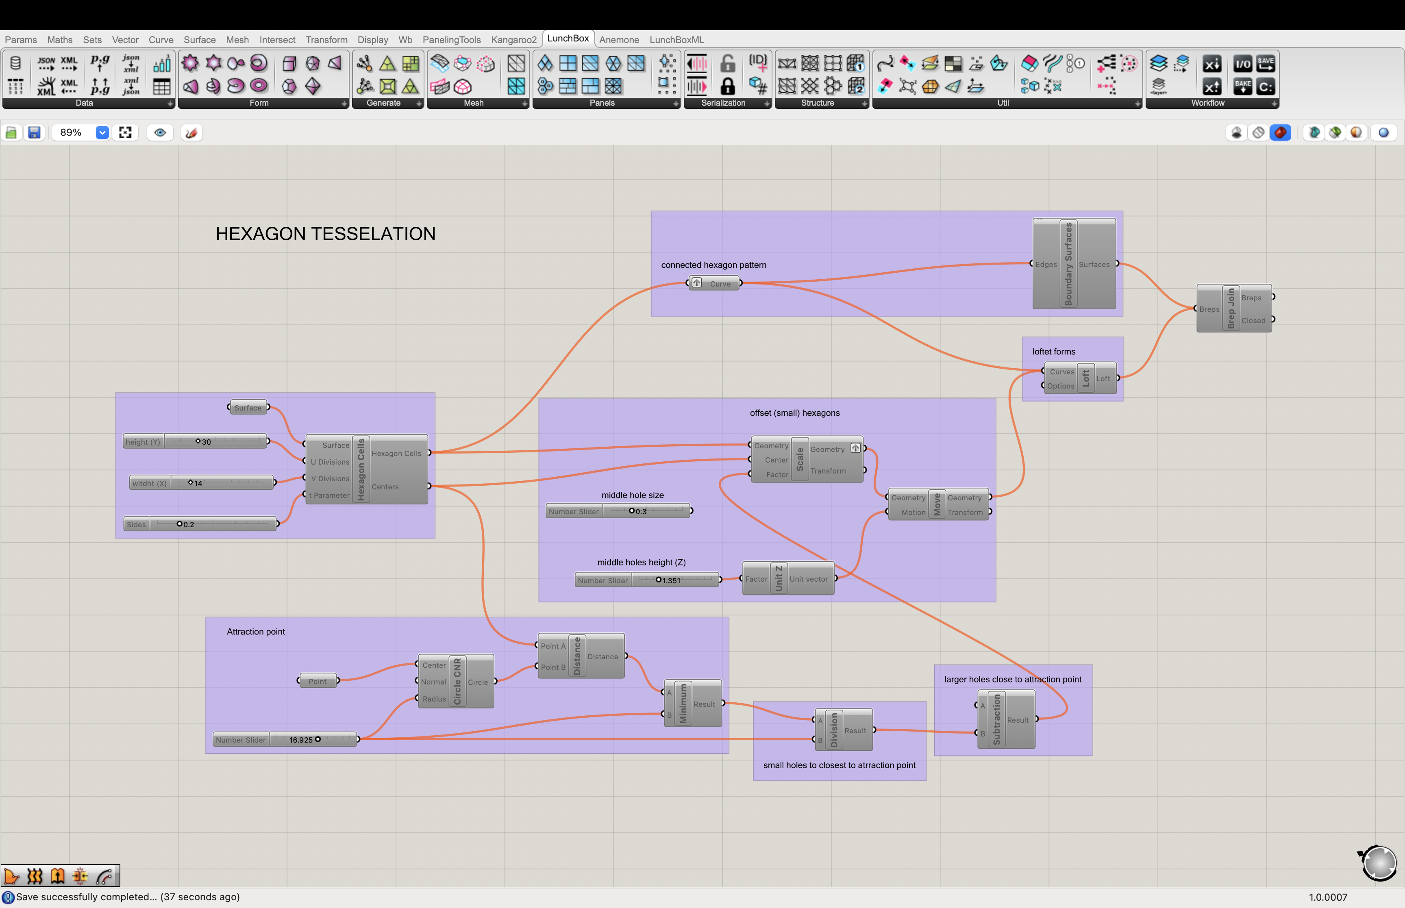Click the JSON export arrow icon
The height and width of the screenshot is (908, 1405).
click(46, 64)
